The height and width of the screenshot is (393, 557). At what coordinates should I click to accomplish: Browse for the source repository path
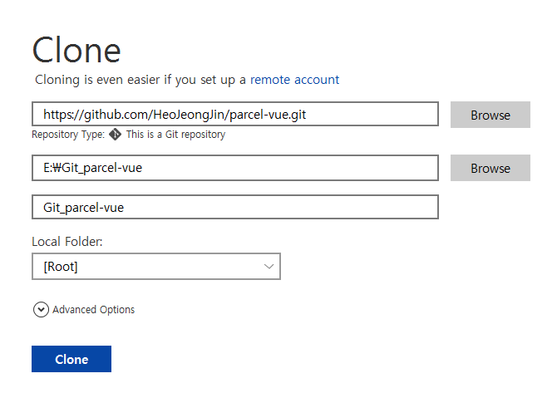tap(490, 115)
